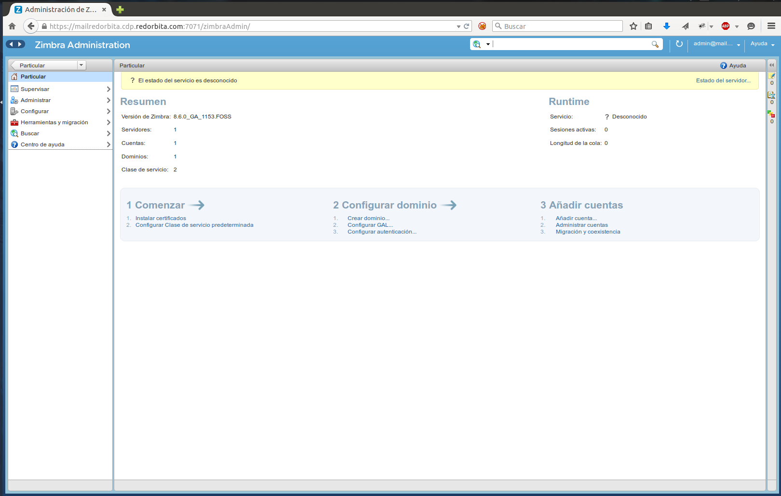This screenshot has height=496, width=781.
Task: Click the Crear dominio link
Action: [x=368, y=218]
